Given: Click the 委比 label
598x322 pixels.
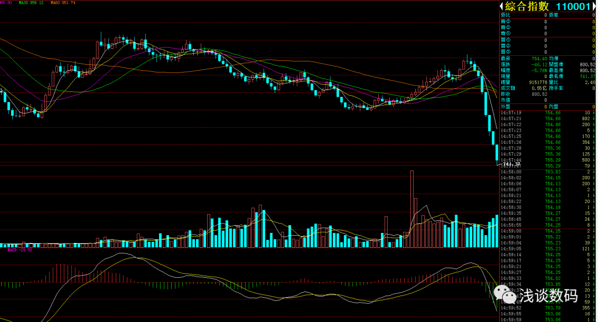Looking at the screenshot, I should 506,15.
